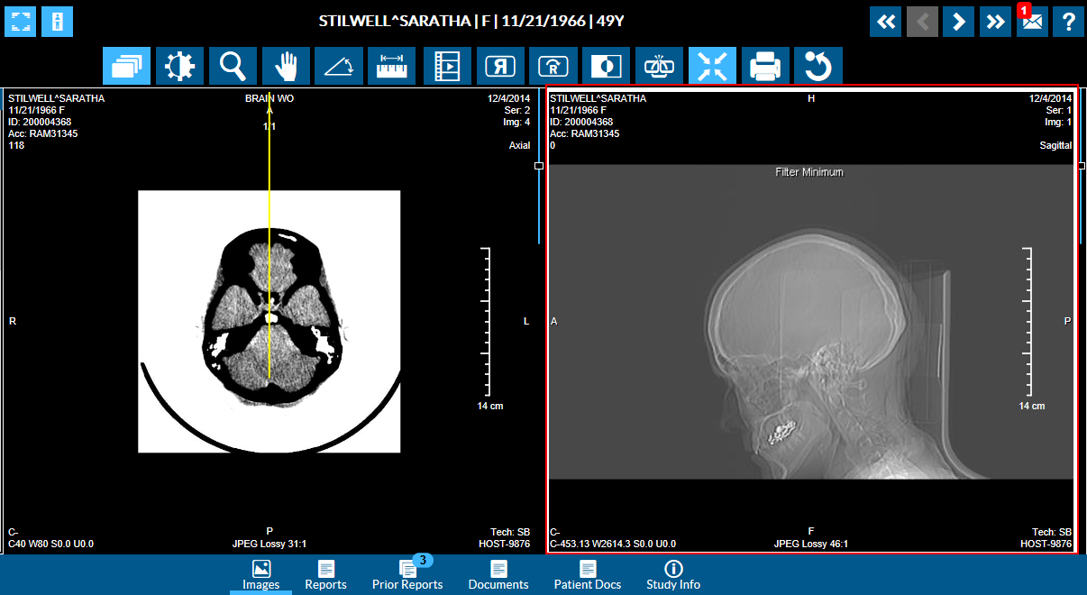Pick the ruler length measurement tool

392,66
